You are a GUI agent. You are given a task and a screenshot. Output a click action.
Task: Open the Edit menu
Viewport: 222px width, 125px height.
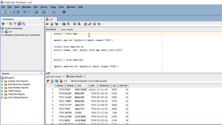coord(10,7)
